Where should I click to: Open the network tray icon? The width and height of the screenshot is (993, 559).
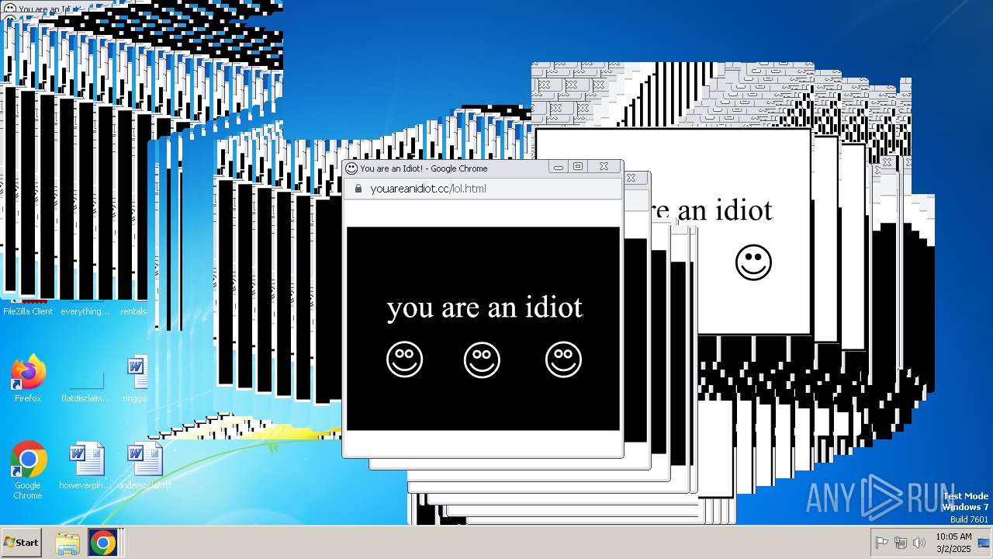[901, 543]
